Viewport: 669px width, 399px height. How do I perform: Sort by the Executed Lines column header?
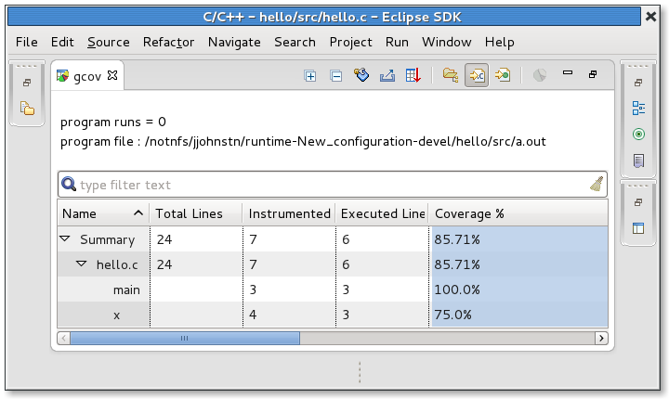[x=382, y=213]
